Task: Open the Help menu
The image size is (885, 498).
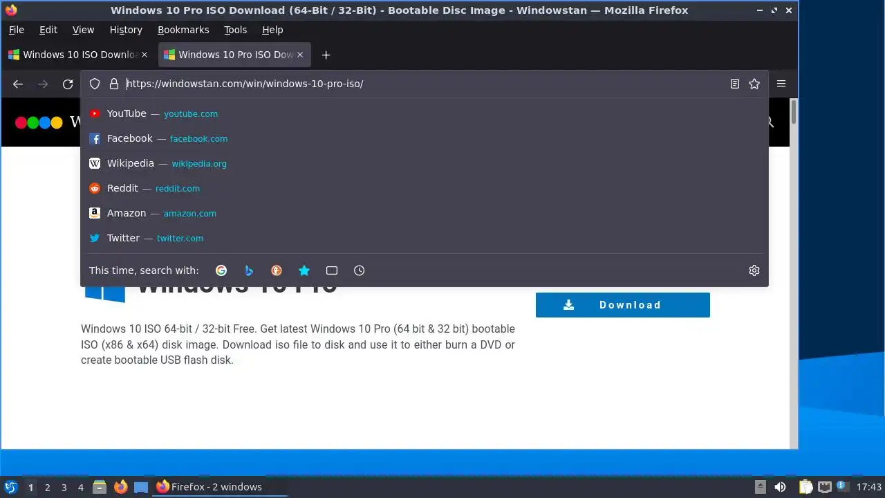Action: [x=272, y=30]
